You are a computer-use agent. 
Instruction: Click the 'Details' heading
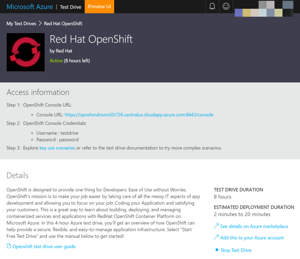[17, 176]
